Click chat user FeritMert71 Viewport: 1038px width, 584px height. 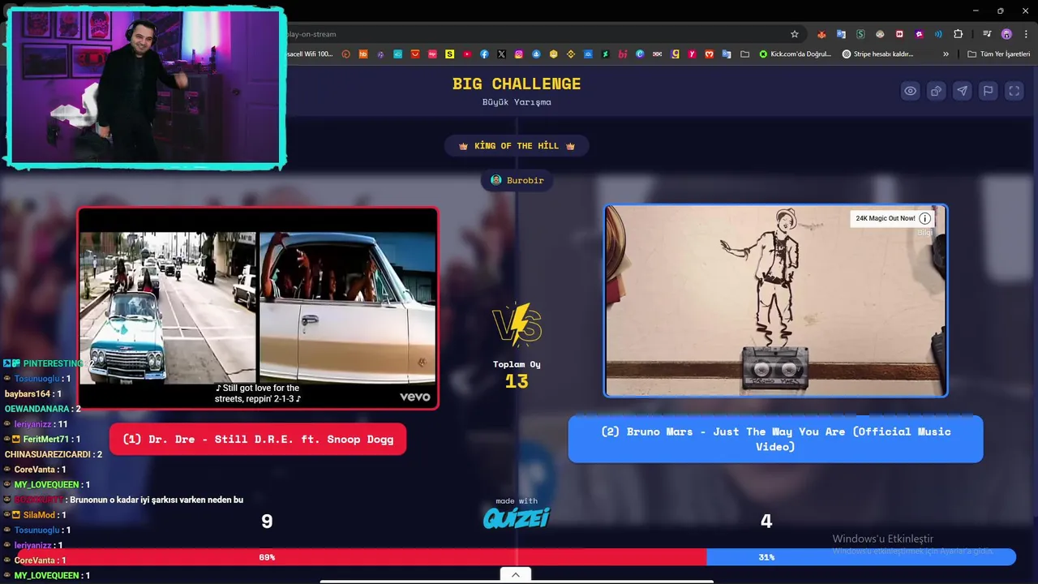[47, 439]
